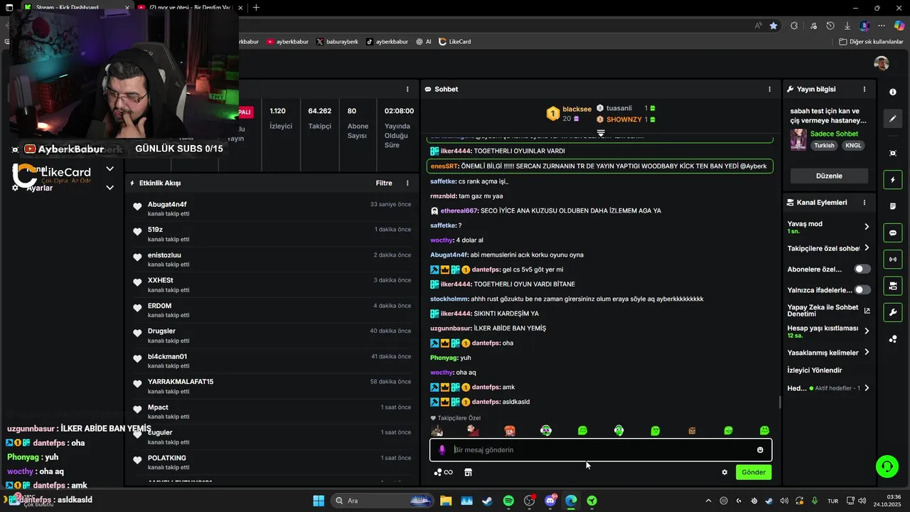
Task: Open stats panel three-dot menu
Action: click(407, 89)
